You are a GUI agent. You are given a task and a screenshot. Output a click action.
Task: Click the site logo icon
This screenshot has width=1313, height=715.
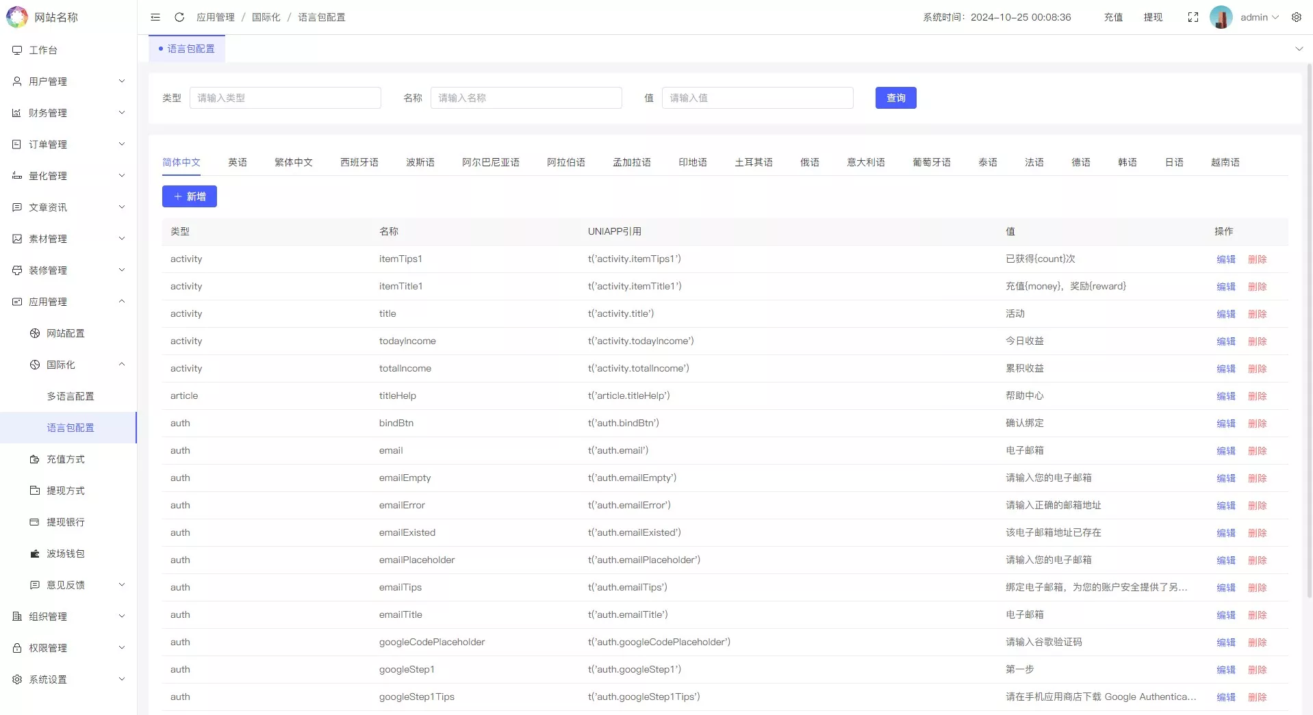(16, 17)
